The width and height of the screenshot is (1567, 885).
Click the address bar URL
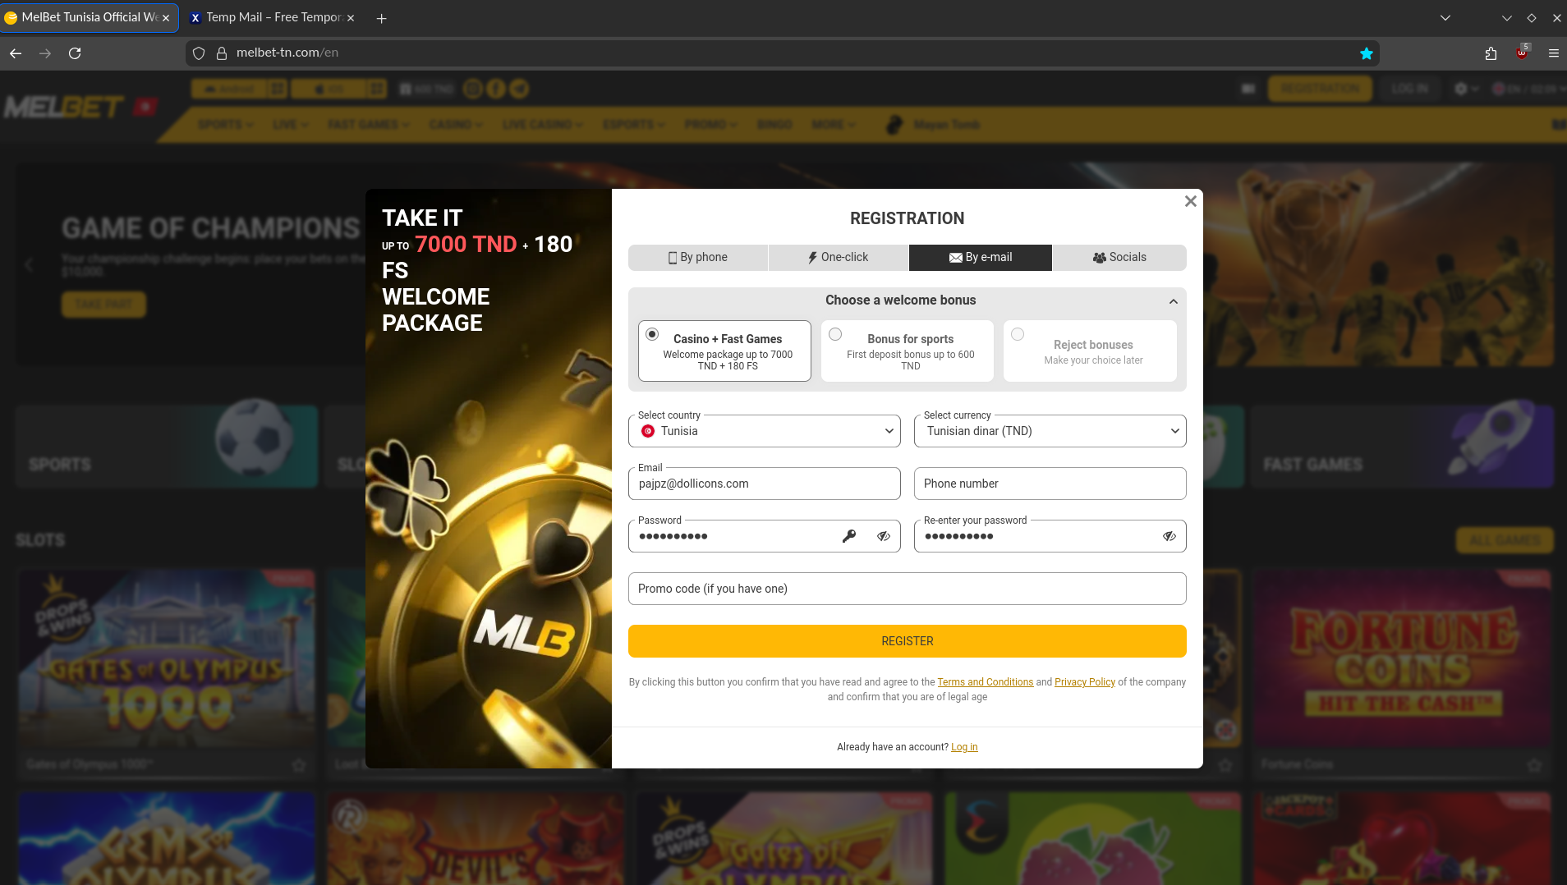pos(287,53)
